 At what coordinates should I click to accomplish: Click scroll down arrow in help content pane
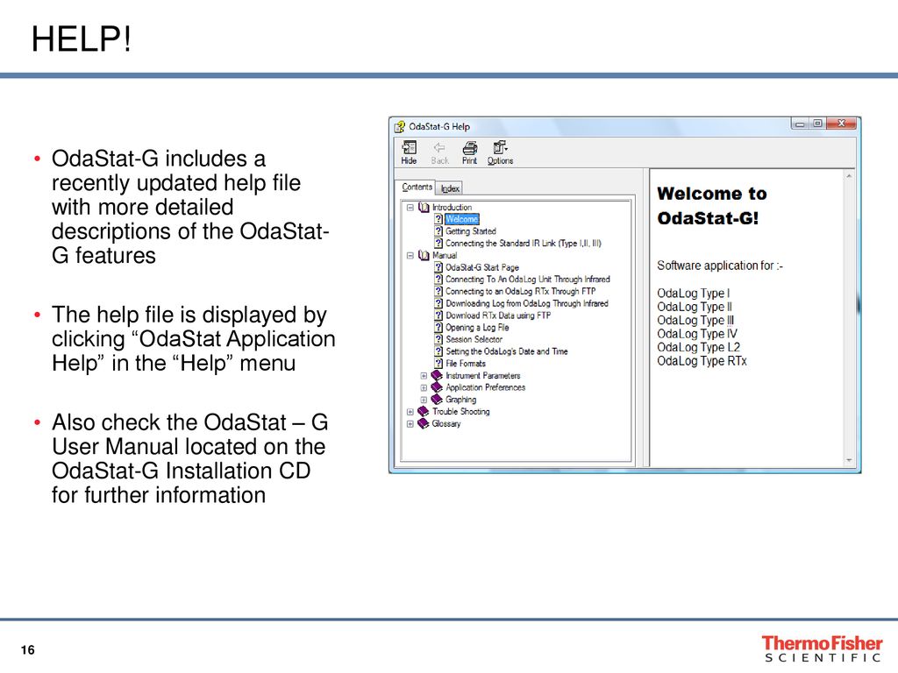(849, 460)
